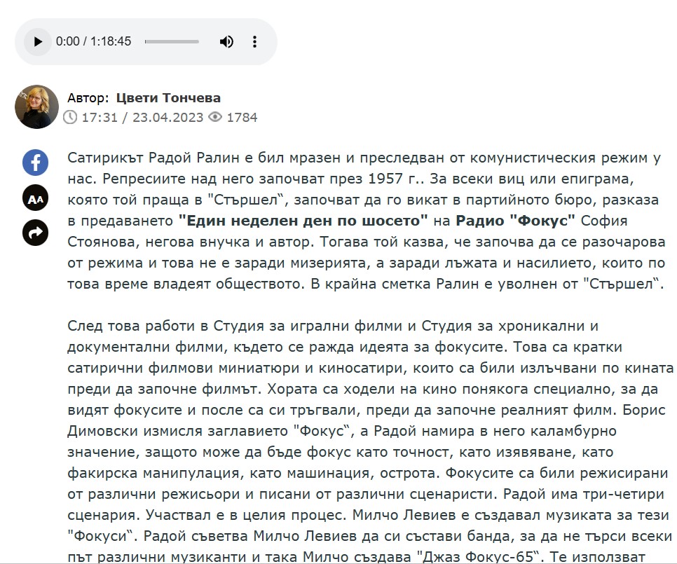
Task: Play the audio recording
Action: point(36,41)
